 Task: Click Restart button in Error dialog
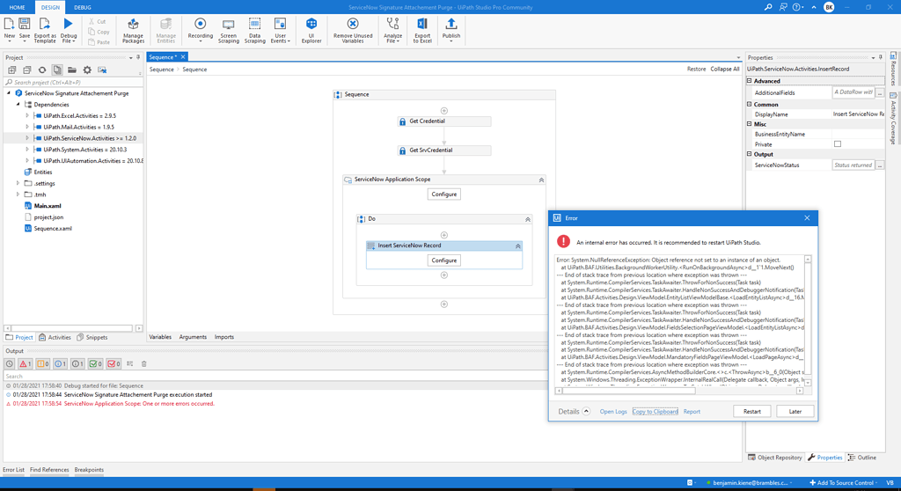pyautogui.click(x=751, y=411)
